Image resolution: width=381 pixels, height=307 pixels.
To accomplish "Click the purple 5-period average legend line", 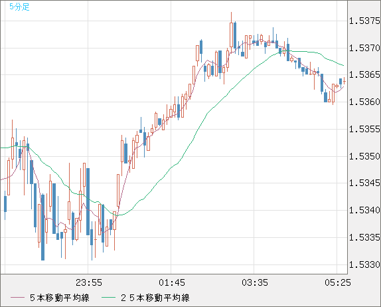I will 17,298.
